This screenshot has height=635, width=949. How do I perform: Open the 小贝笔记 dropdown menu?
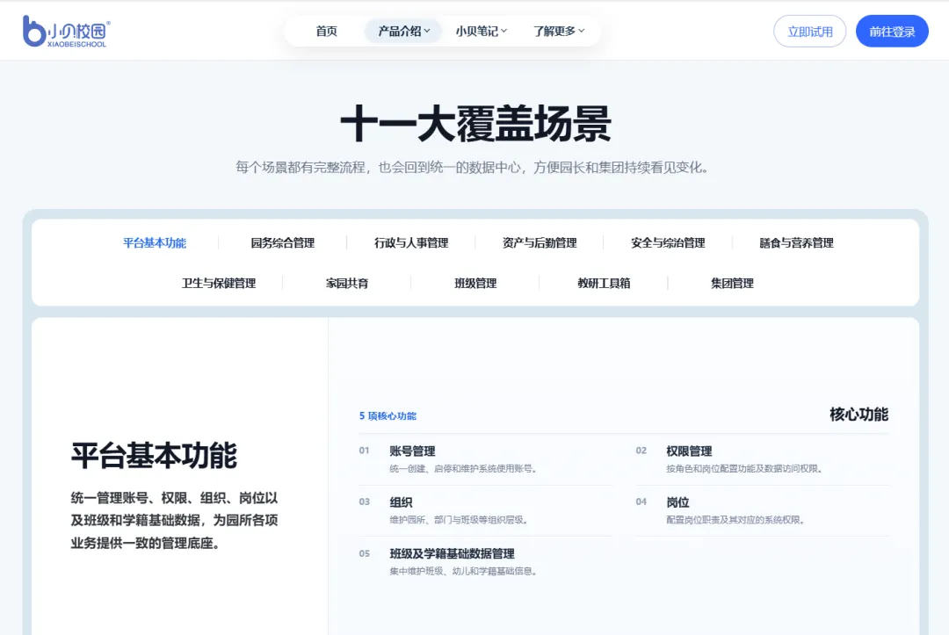tap(481, 31)
